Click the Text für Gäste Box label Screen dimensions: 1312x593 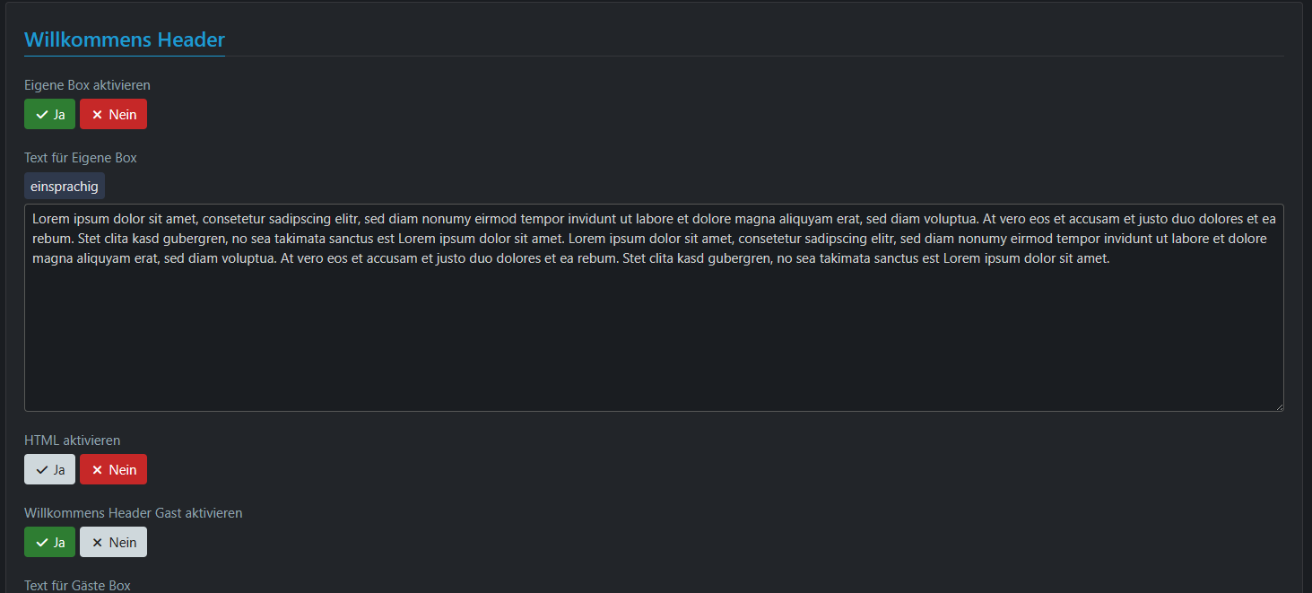pyautogui.click(x=78, y=586)
